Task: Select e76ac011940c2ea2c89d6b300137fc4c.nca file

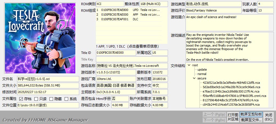Action: (231, 91)
